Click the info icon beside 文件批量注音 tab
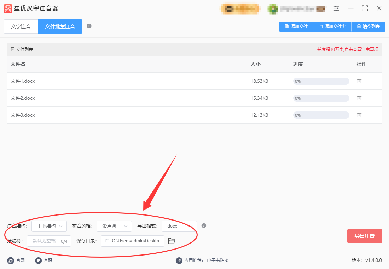 pyautogui.click(x=89, y=26)
